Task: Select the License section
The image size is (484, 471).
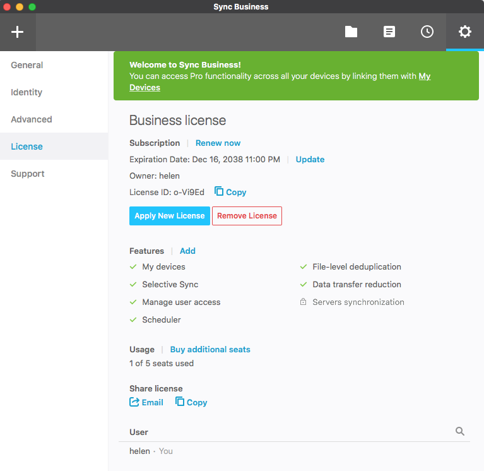Action: 54,146
